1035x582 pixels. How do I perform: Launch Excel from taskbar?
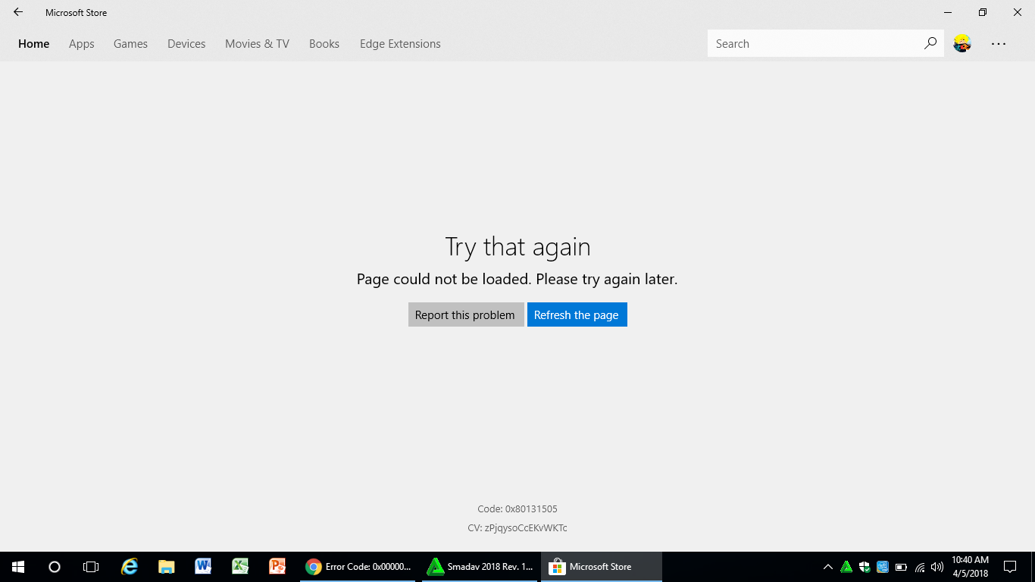pos(240,567)
